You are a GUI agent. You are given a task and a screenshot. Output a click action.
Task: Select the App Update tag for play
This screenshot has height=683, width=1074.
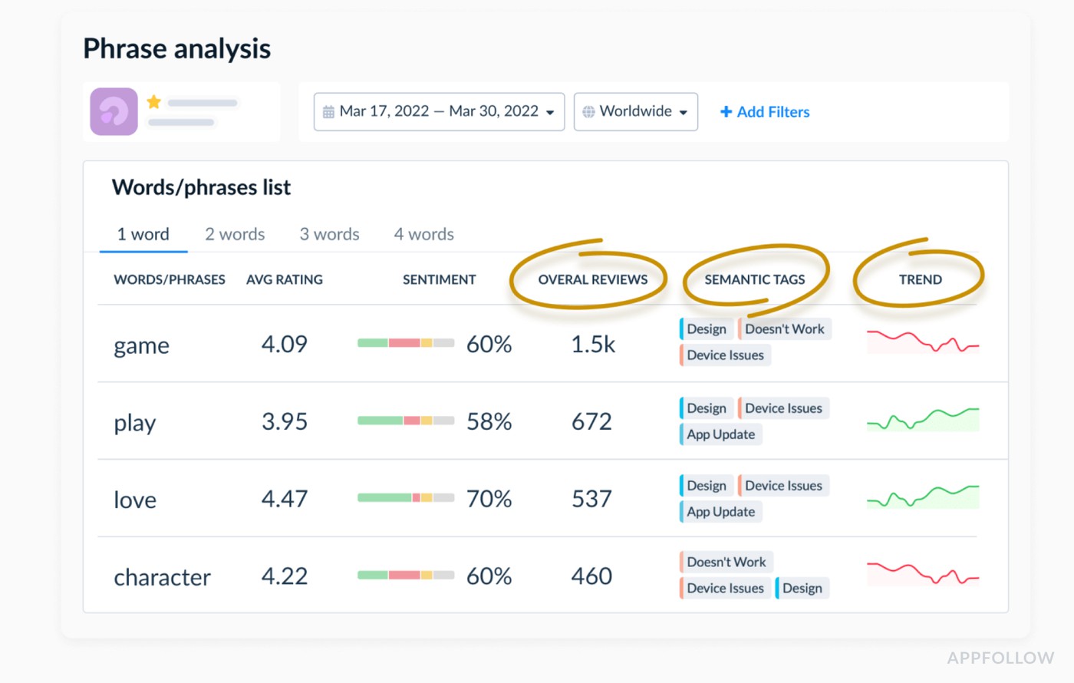(720, 434)
